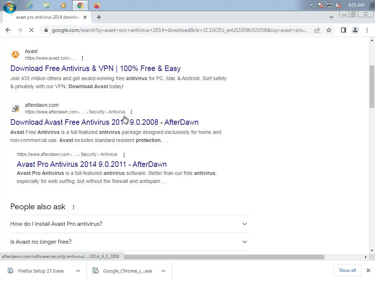
Task: Bookmark this page with the star
Action: 329,30
